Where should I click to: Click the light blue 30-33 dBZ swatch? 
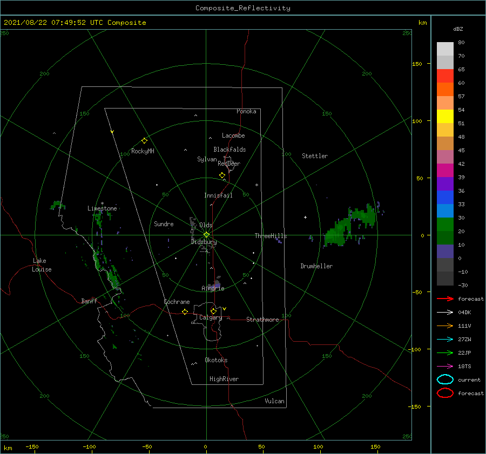445,211
